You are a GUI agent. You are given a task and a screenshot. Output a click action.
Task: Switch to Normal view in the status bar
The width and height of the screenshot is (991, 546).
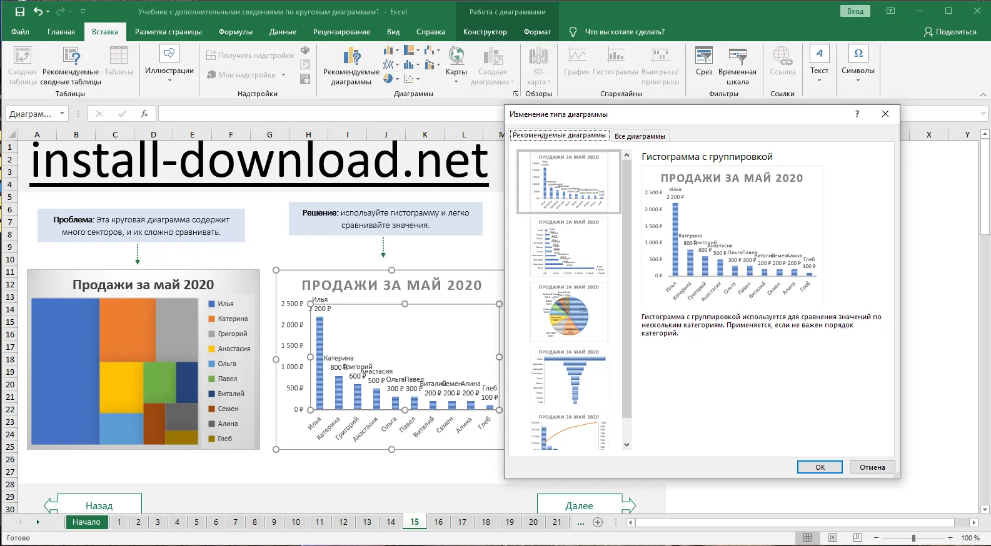tap(807, 538)
